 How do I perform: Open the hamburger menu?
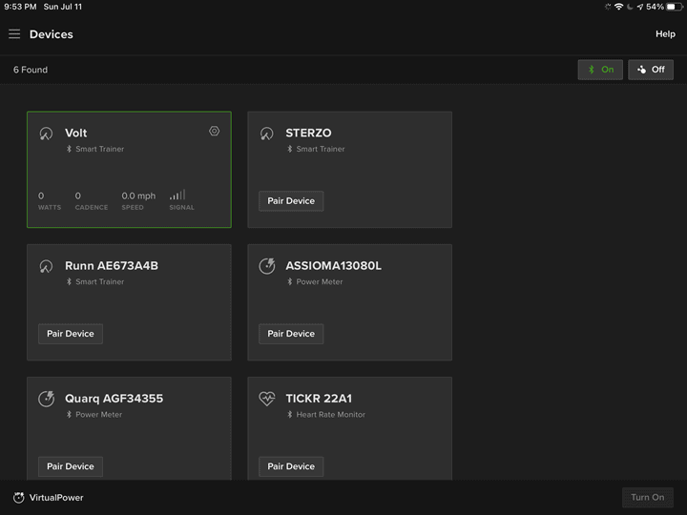pos(14,34)
